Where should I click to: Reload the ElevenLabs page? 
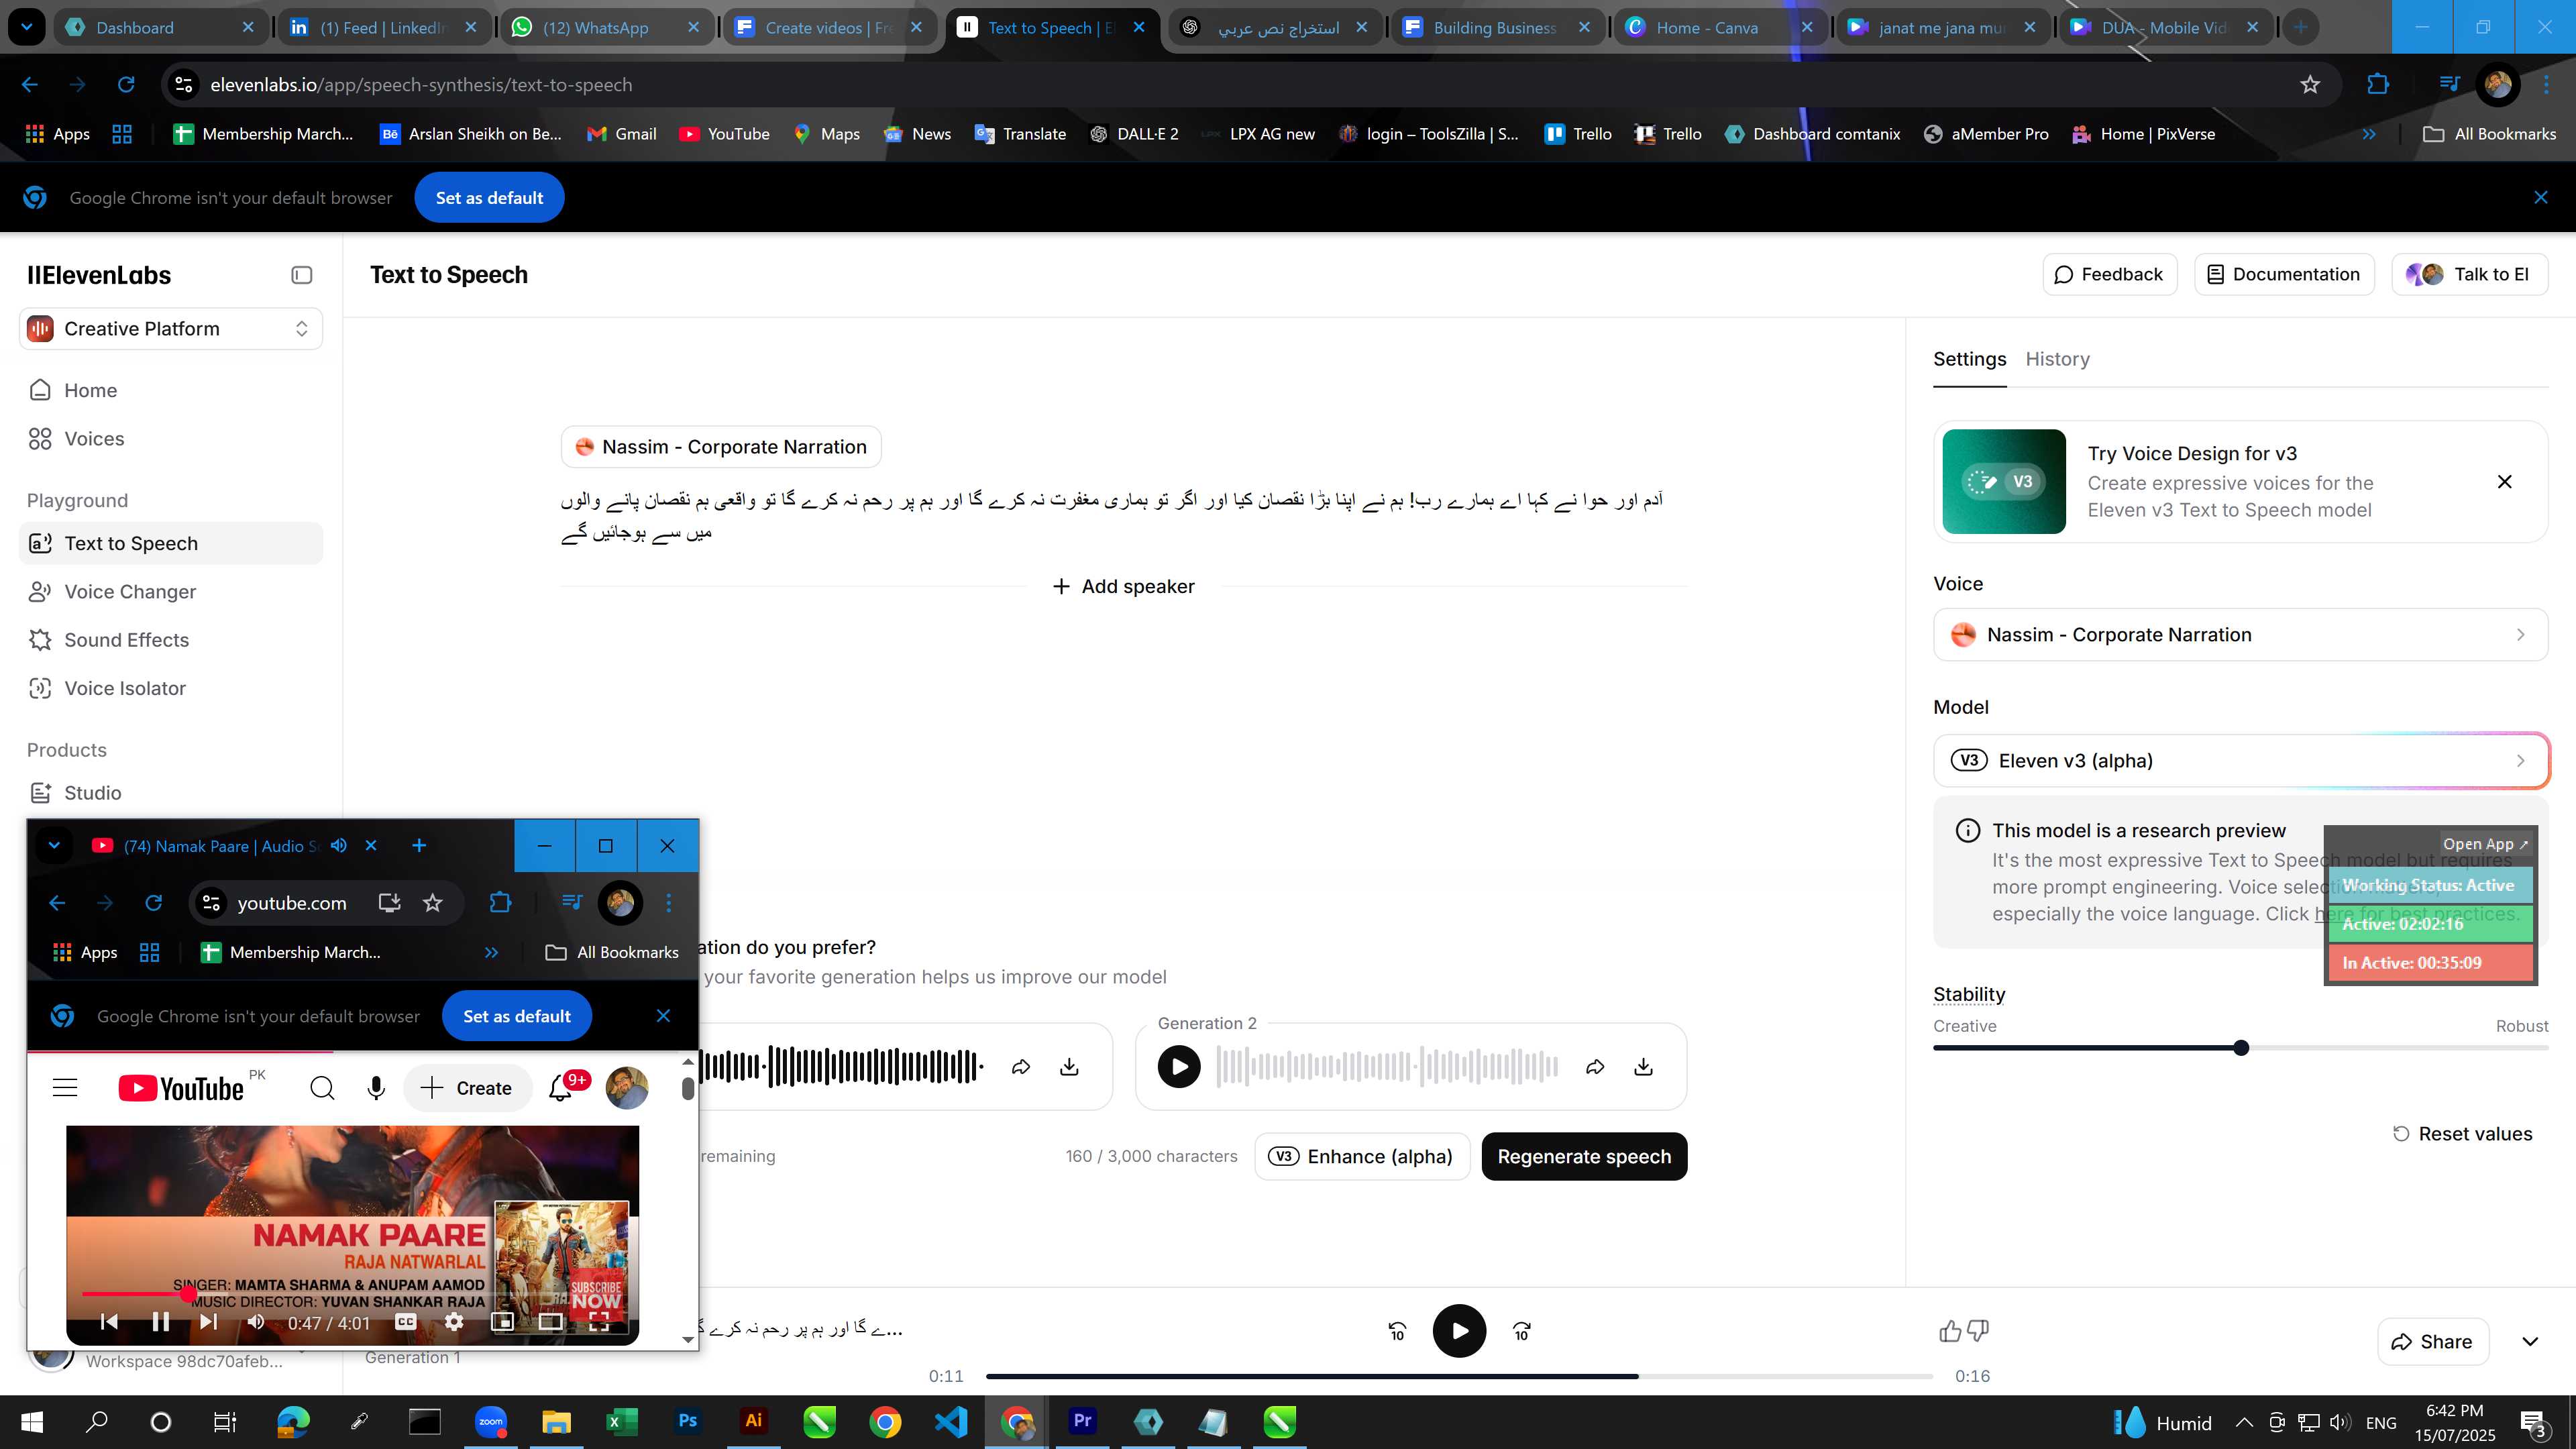(x=126, y=85)
